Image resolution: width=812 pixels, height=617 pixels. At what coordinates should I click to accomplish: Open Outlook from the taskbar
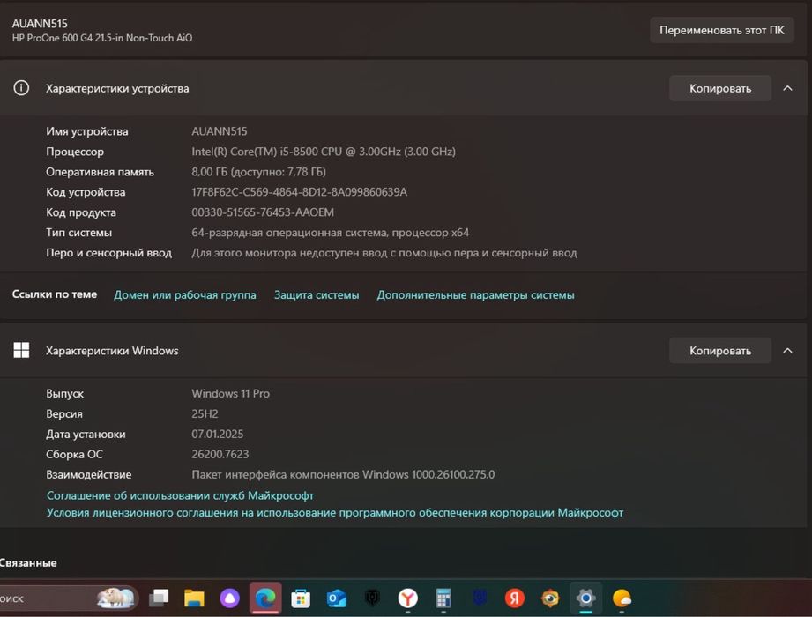[336, 598]
